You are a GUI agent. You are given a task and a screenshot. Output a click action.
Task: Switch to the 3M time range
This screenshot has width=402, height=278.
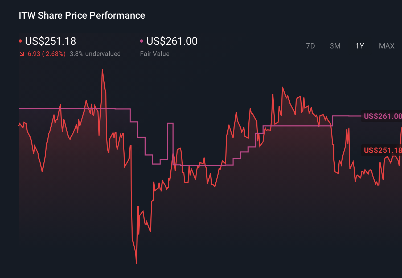(x=335, y=46)
